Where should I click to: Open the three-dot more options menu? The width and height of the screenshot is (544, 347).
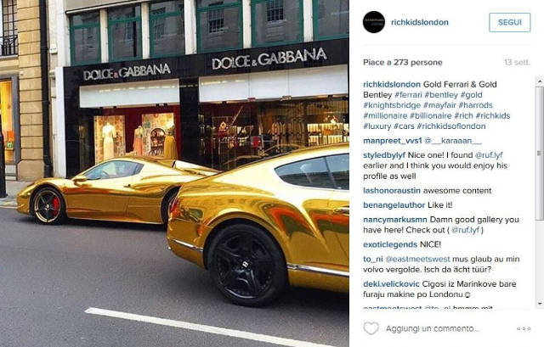[524, 328]
